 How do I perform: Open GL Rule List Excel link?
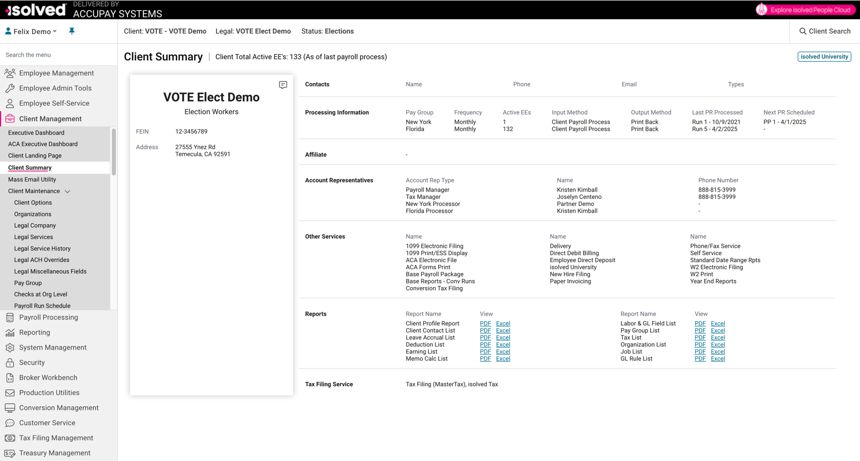(718, 359)
